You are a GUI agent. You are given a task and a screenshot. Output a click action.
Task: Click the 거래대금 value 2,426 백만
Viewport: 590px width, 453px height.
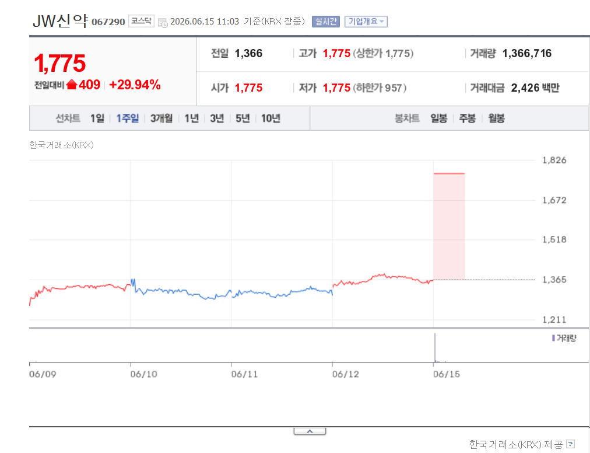click(x=535, y=88)
